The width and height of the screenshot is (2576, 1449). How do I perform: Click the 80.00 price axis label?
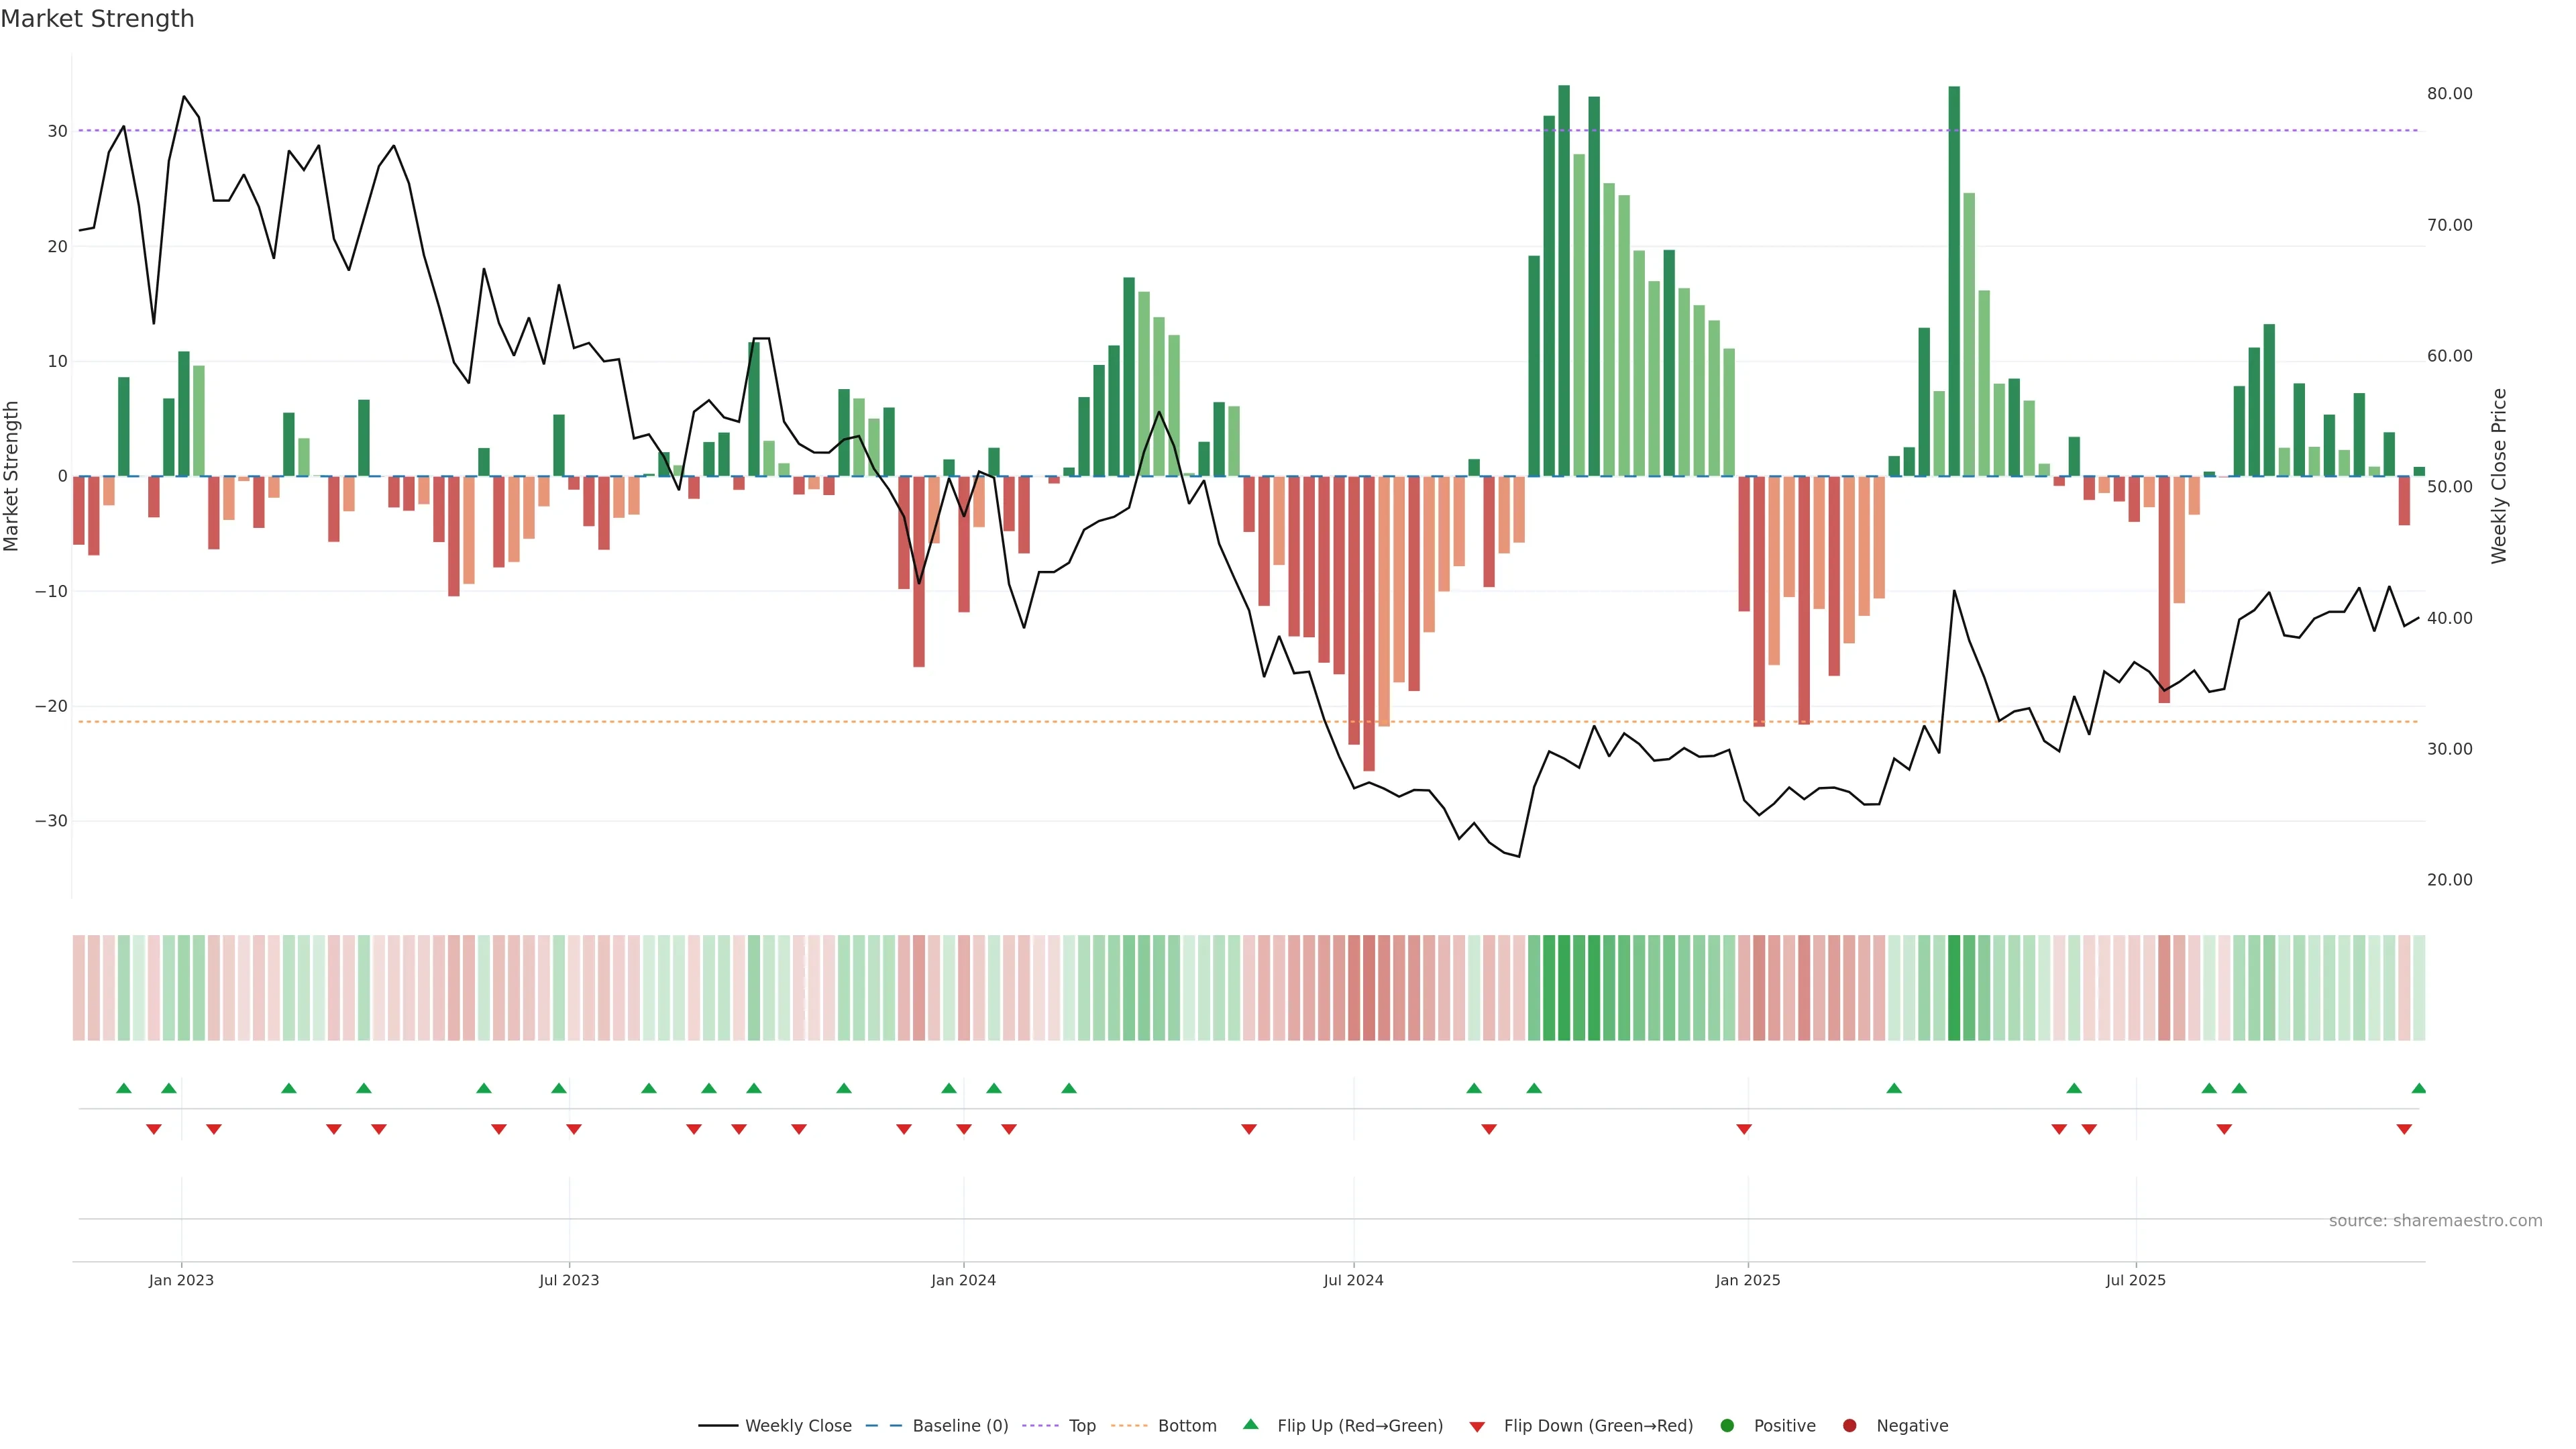point(2449,94)
